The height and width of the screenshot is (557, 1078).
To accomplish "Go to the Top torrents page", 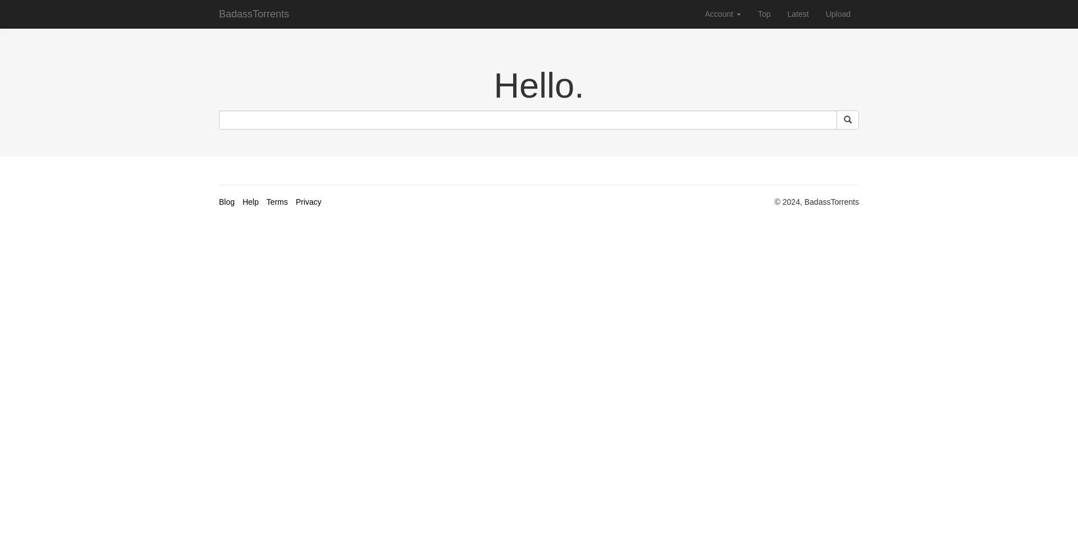I will 764,14.
